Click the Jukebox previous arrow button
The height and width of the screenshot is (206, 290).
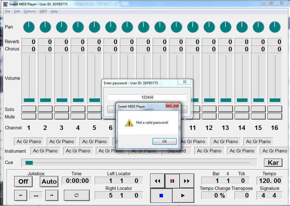pyautogui.click(x=21, y=195)
